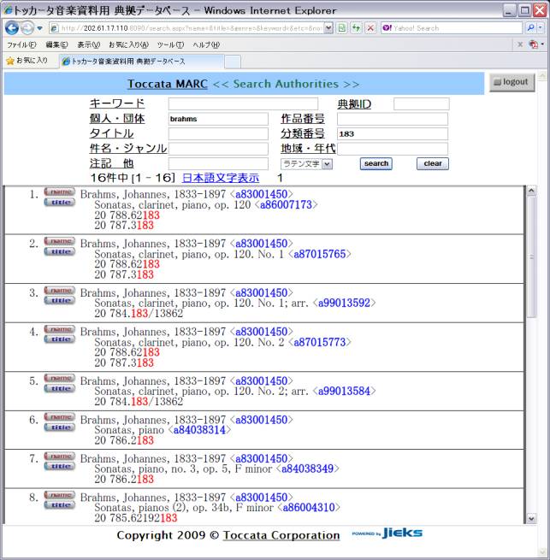Click the title icon for result 4

pos(60,339)
